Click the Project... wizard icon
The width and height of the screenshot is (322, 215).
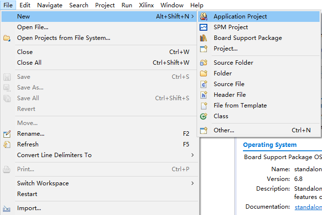203,49
